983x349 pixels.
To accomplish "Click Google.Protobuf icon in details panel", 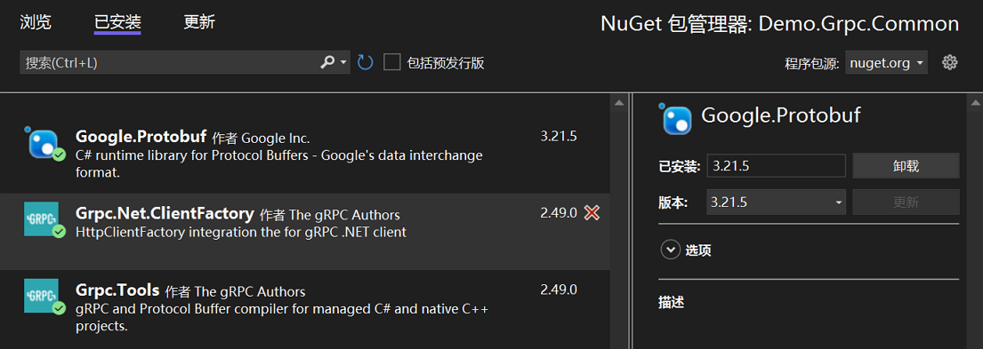I will tap(676, 119).
